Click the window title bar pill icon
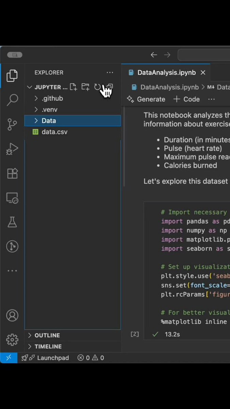Screen dimensions: 230x409 15,55
